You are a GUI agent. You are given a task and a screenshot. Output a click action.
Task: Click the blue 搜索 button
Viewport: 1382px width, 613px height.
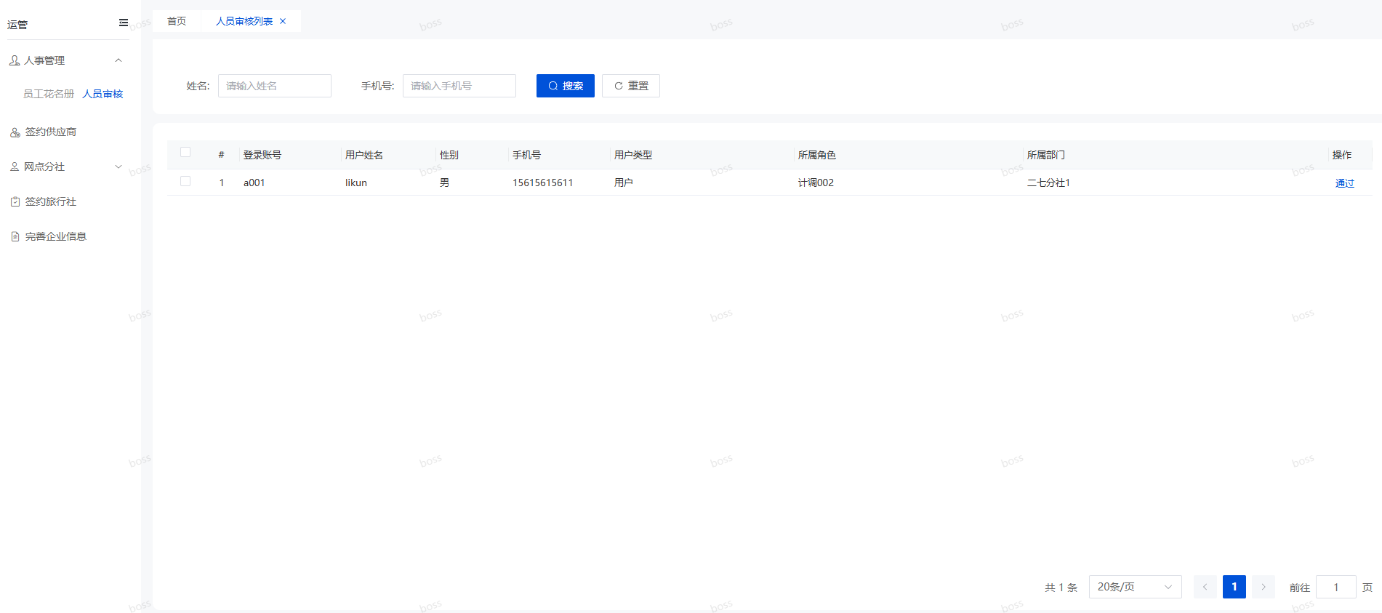565,86
